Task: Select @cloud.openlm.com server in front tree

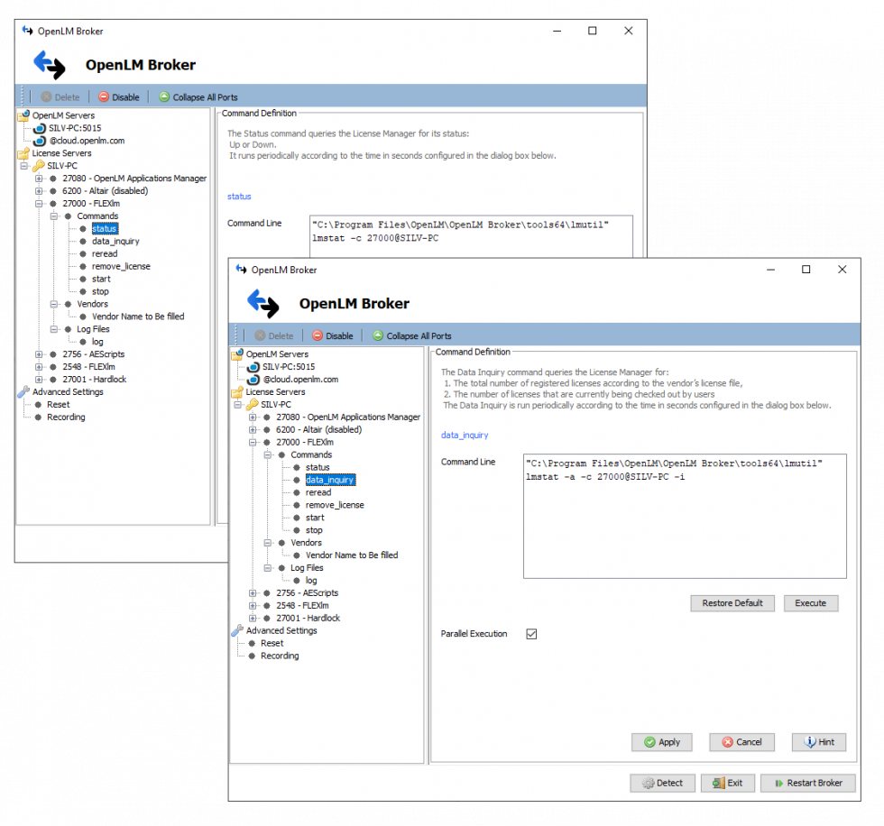Action: point(300,380)
